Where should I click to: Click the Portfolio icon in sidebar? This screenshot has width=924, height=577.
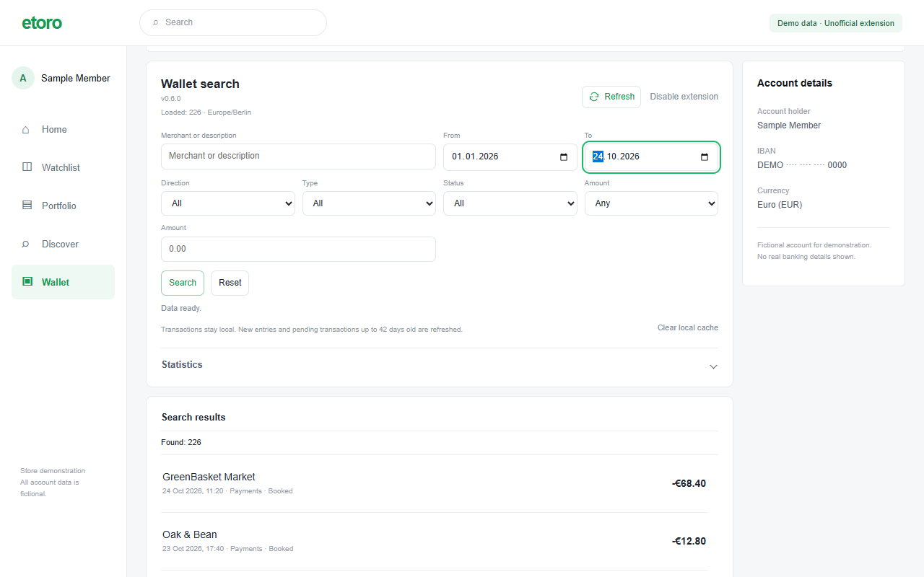pos(27,206)
